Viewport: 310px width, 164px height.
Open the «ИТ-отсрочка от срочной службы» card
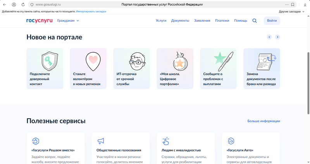click(x=131, y=69)
